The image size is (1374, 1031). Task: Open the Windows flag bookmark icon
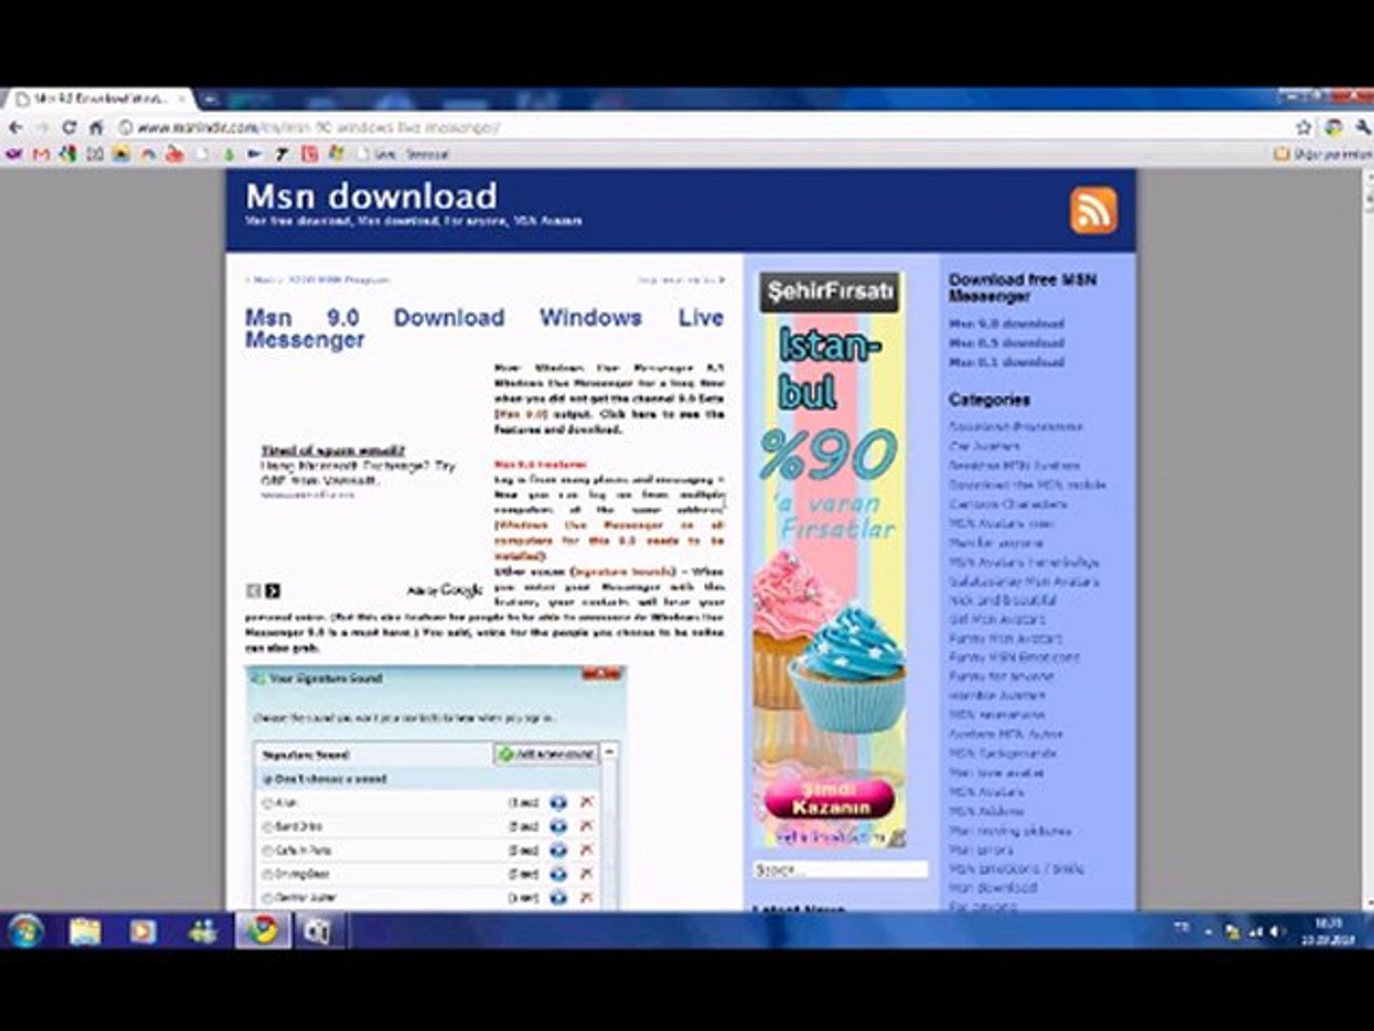[336, 153]
